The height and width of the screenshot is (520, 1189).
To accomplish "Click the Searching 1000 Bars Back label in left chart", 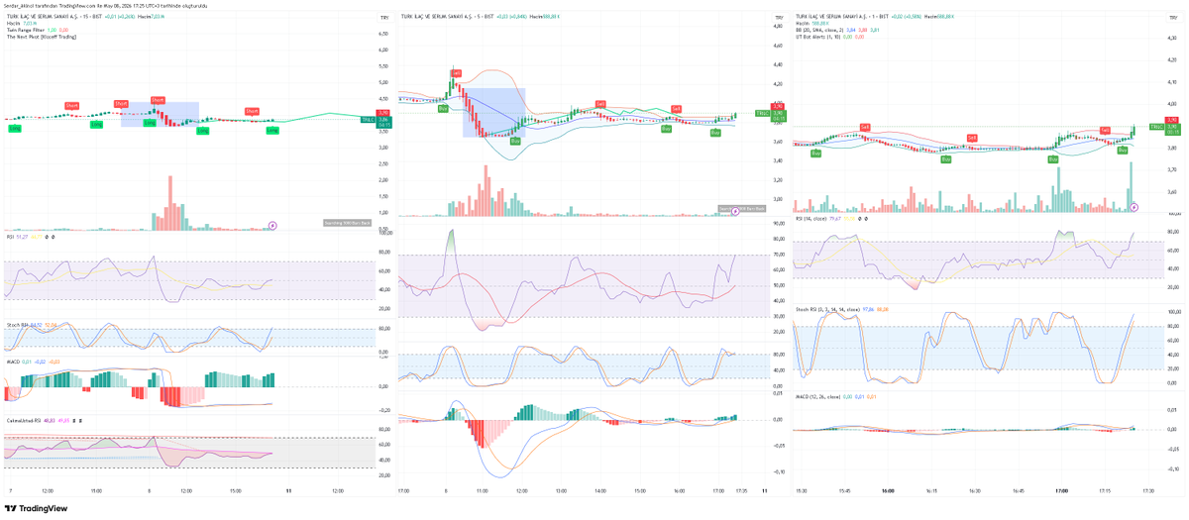I will click(347, 223).
